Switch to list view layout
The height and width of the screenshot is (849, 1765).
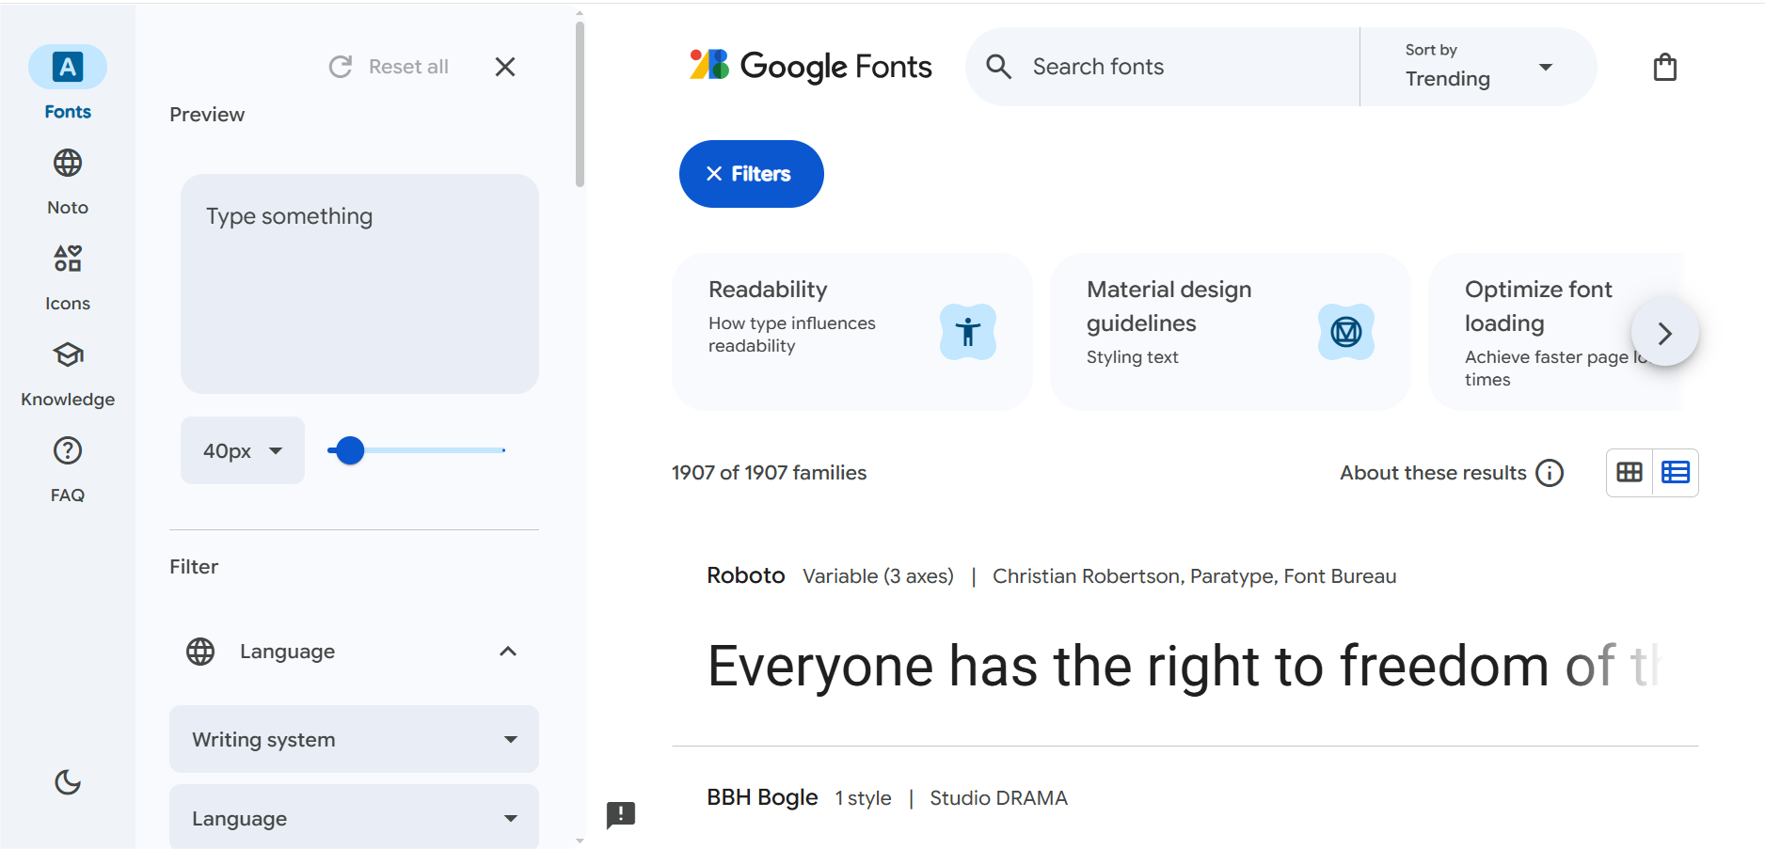[x=1675, y=473]
